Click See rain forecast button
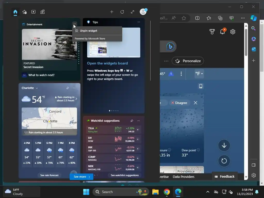The image size is (264, 198). [49, 175]
